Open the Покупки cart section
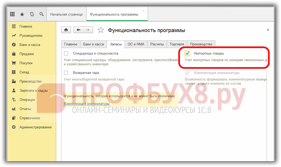This screenshot has width=281, height=167. 26,63
